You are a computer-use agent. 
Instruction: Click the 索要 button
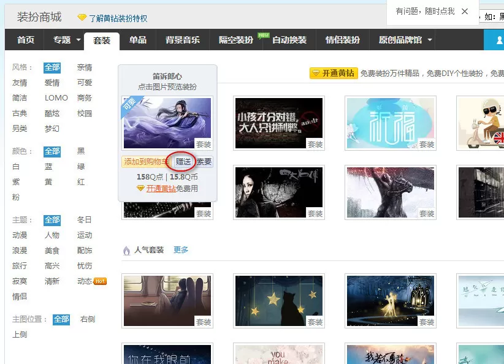pyautogui.click(x=204, y=162)
